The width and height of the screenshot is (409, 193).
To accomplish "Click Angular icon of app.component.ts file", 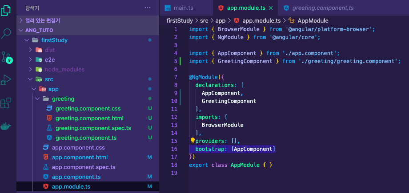I will coord(46,177).
